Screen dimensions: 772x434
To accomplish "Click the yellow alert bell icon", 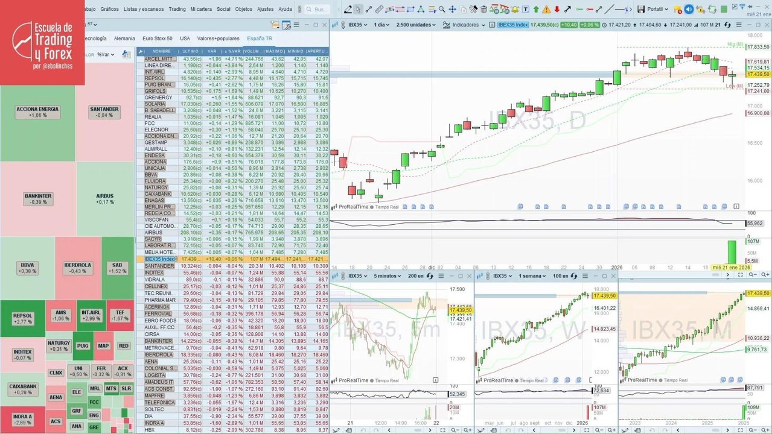I will (515, 9).
